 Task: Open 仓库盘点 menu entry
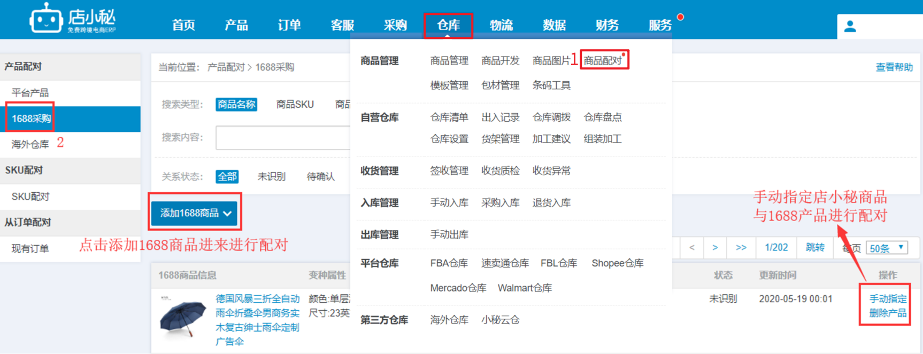pos(603,117)
